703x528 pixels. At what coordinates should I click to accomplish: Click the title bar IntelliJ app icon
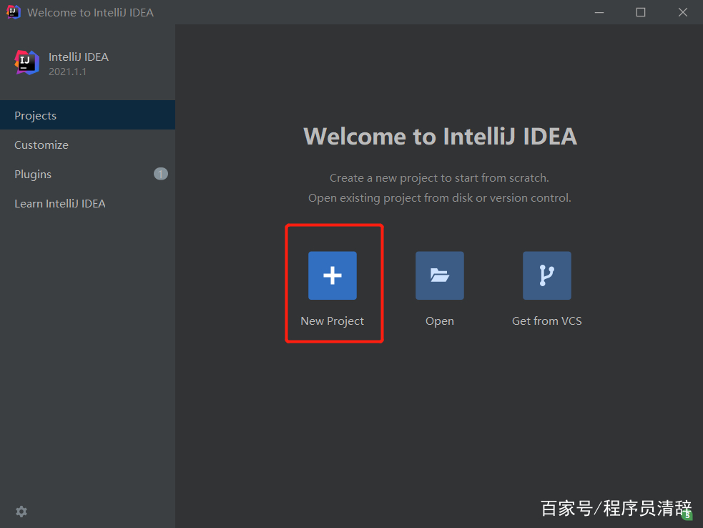click(14, 12)
